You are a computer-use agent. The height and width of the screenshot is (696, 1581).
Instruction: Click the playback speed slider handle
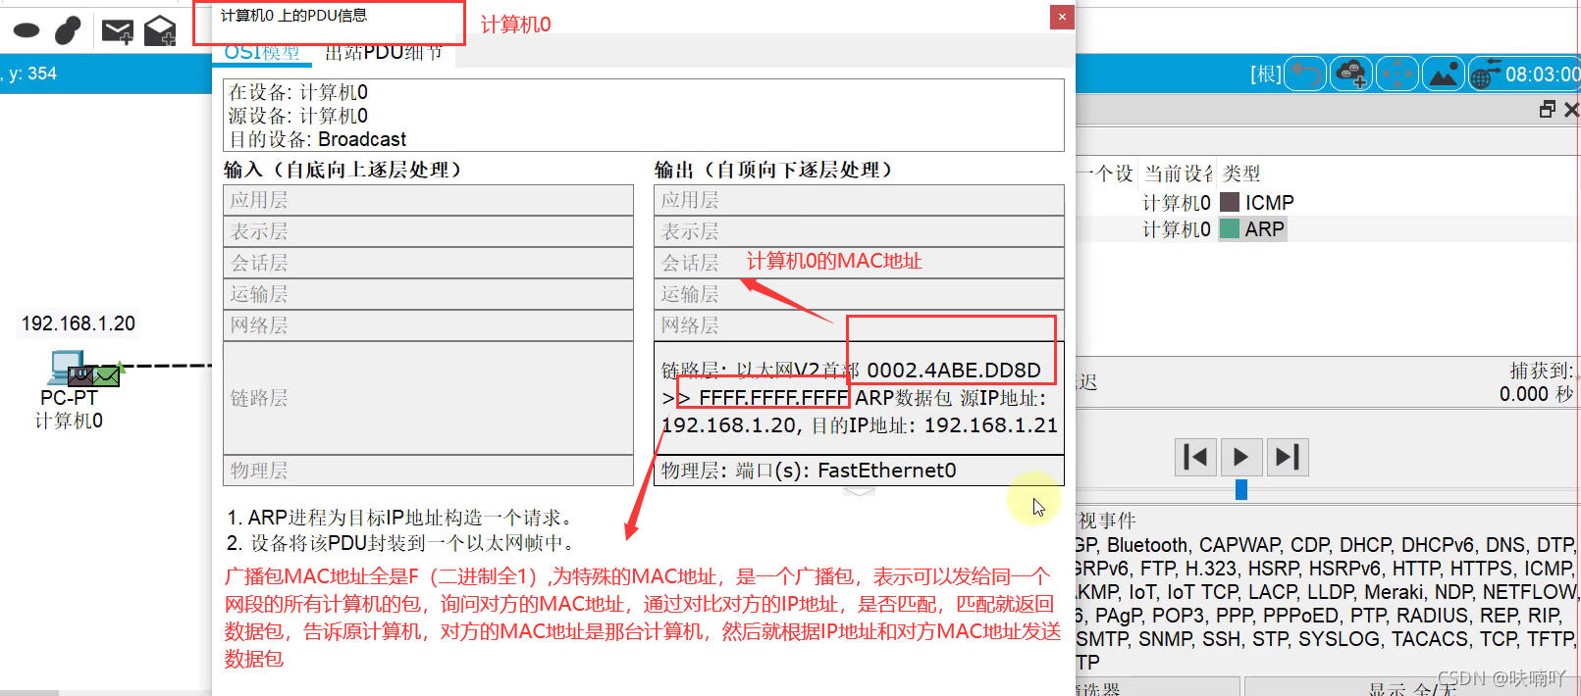[1241, 489]
